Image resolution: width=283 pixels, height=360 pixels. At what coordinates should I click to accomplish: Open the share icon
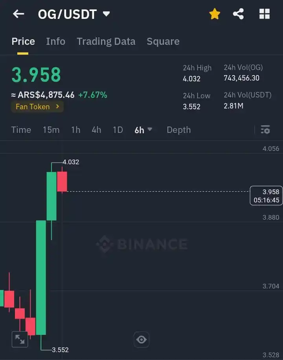239,14
